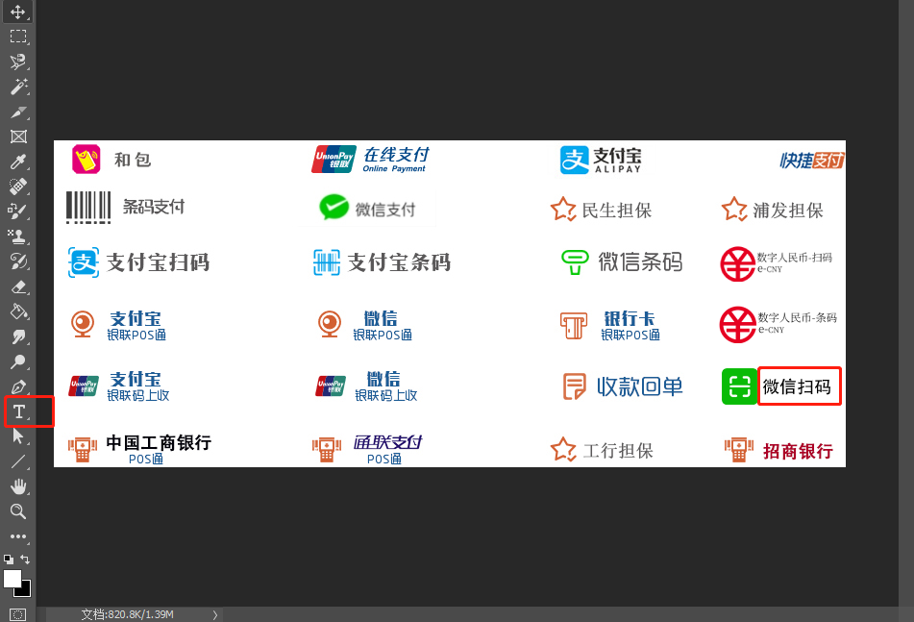The height and width of the screenshot is (622, 914).
Task: Pick the Eraser tool
Action: (18, 286)
